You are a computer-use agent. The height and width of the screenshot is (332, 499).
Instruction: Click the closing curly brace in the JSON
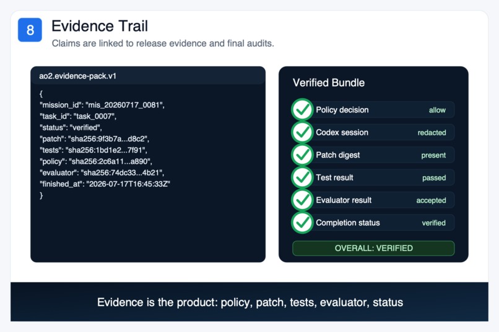click(x=41, y=195)
